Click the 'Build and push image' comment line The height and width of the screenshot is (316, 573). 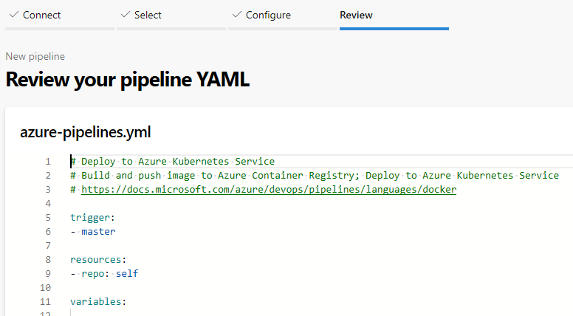point(315,176)
